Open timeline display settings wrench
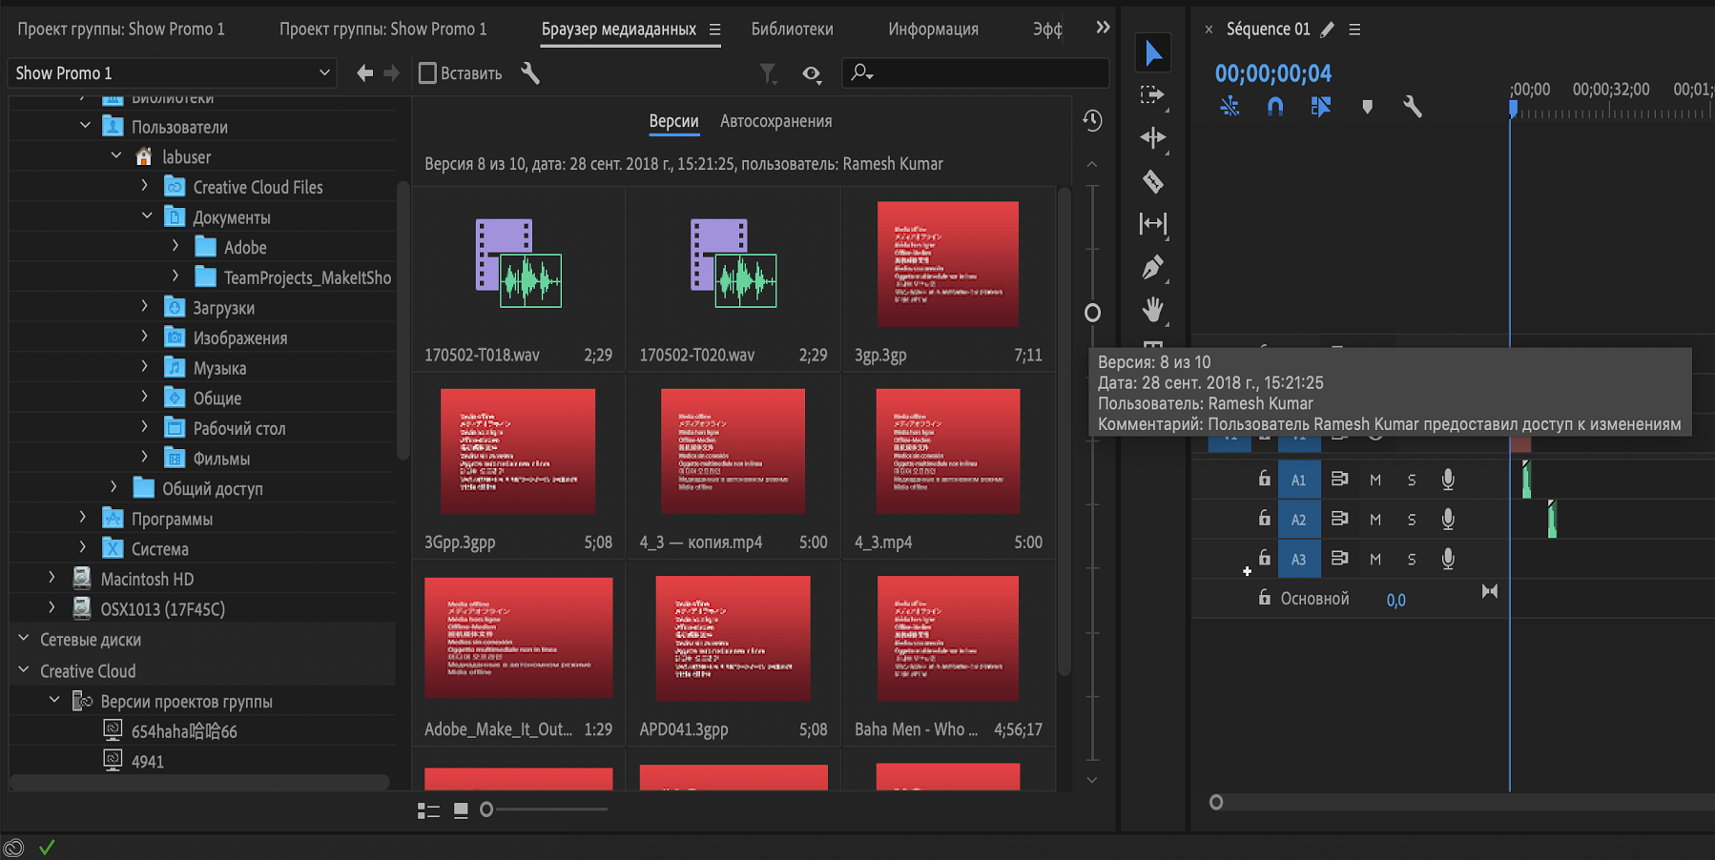This screenshot has width=1715, height=860. 1413,107
